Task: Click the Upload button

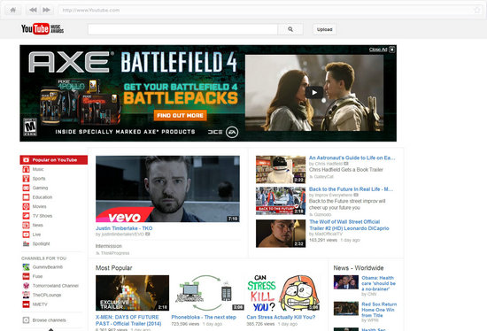Action: (x=325, y=29)
